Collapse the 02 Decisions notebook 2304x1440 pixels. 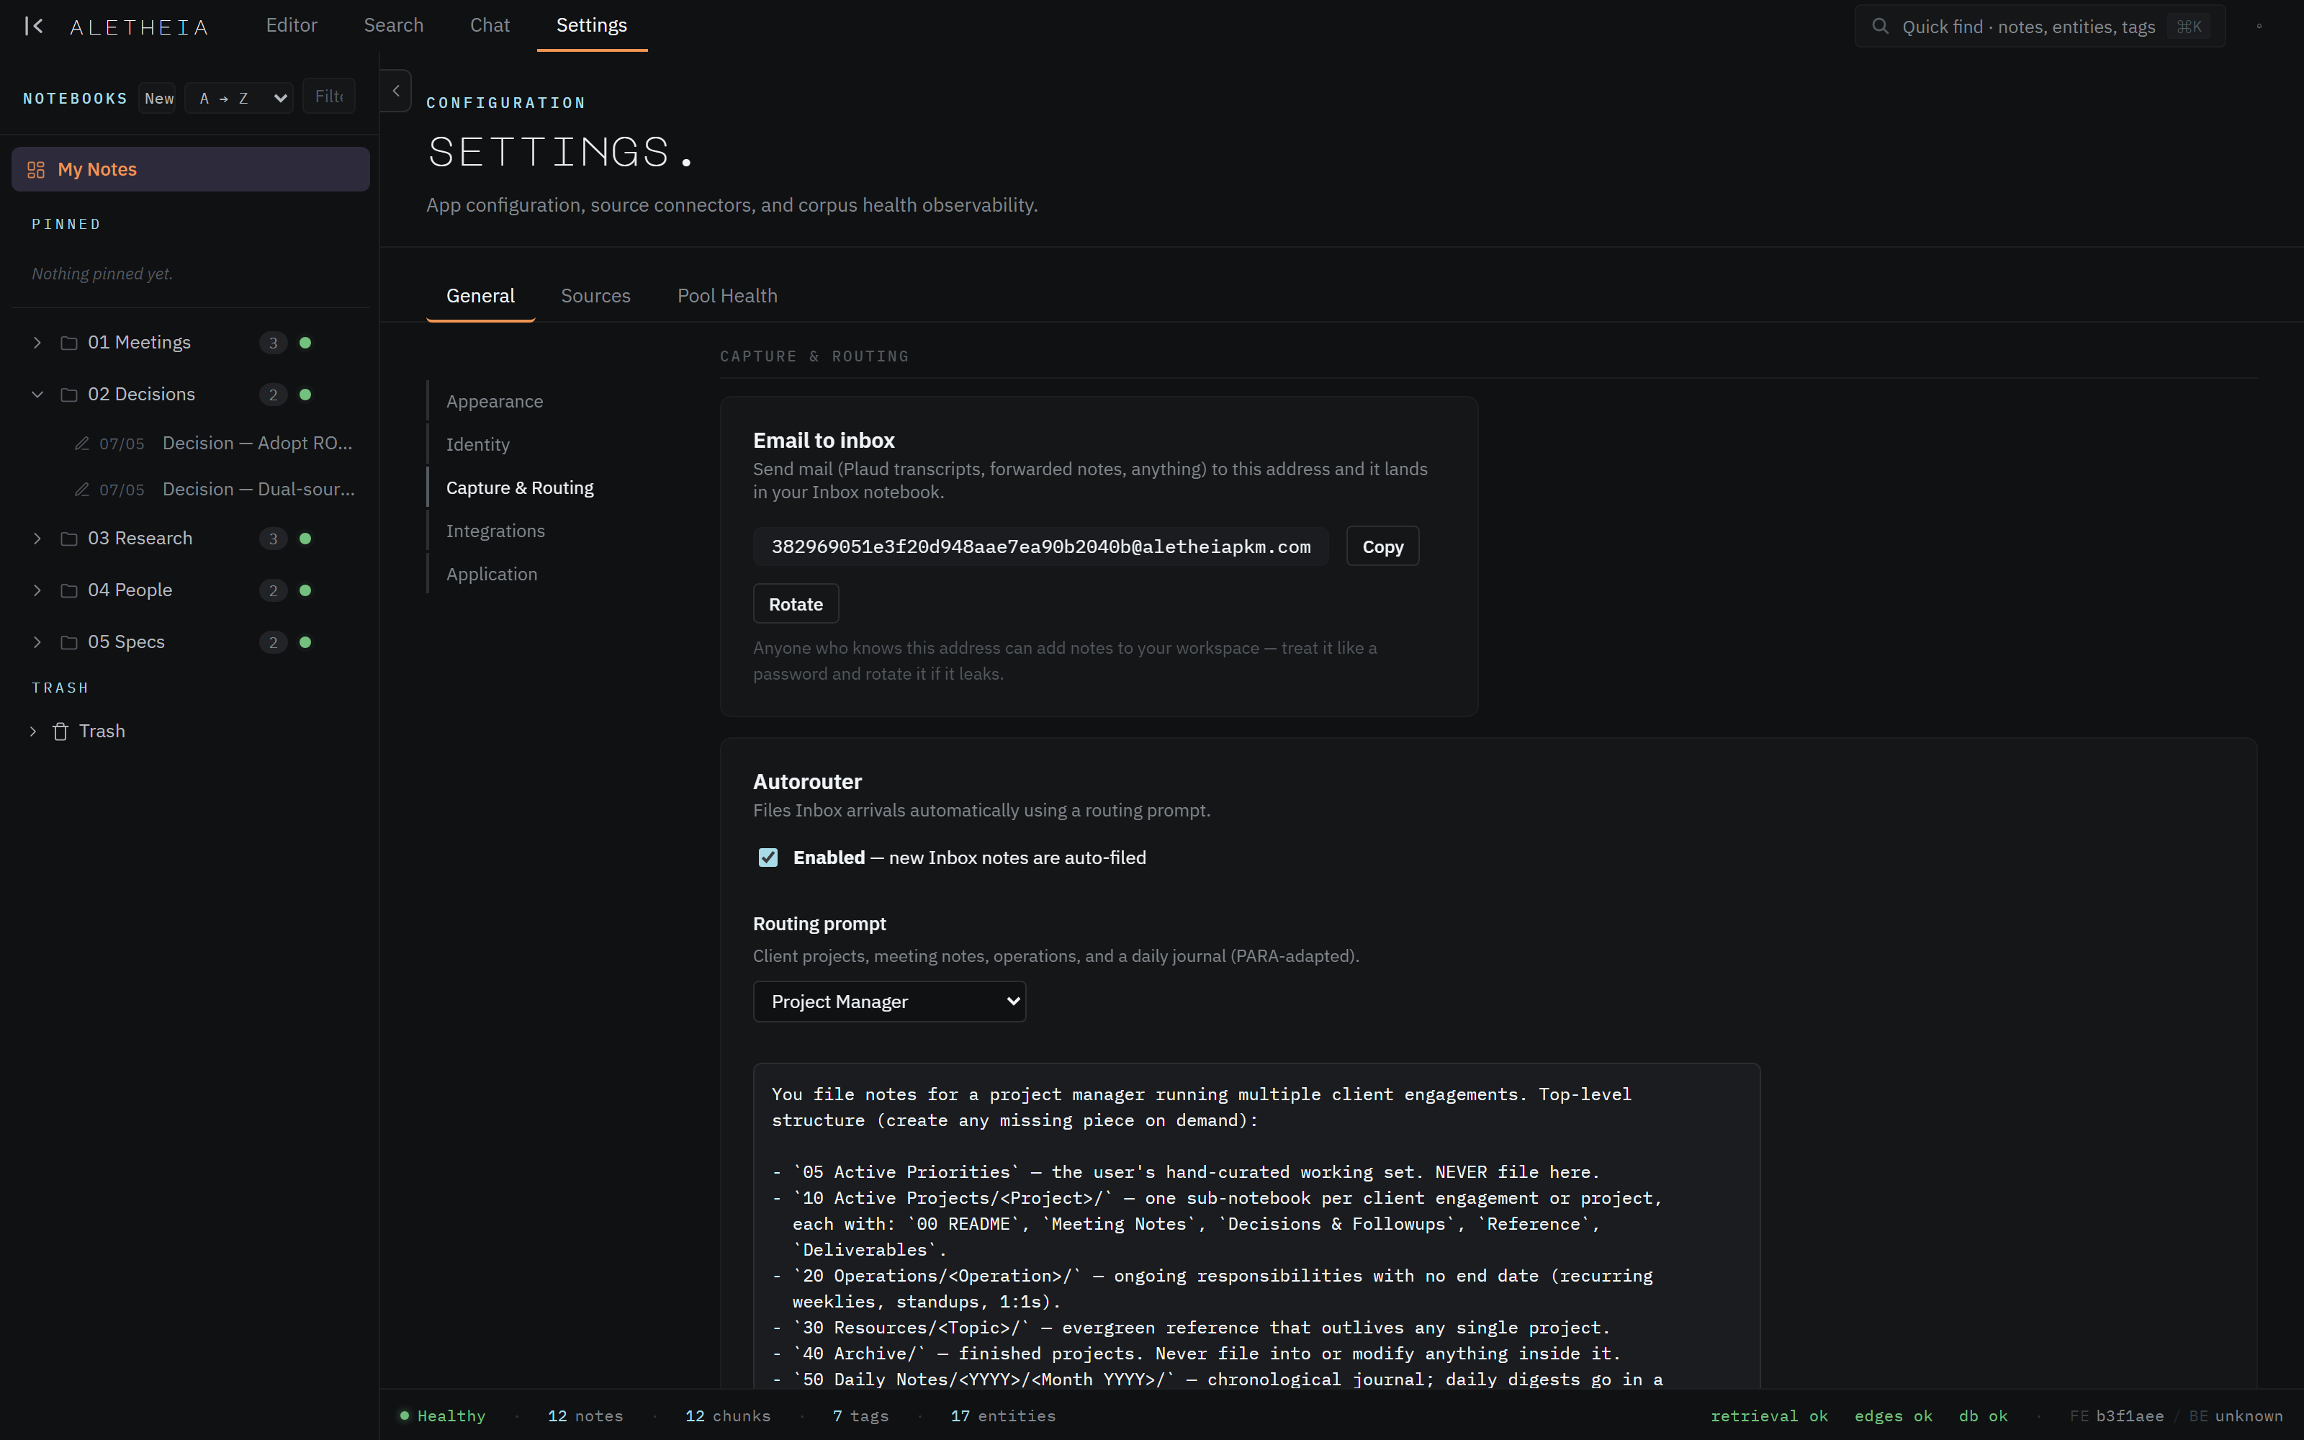click(x=37, y=395)
